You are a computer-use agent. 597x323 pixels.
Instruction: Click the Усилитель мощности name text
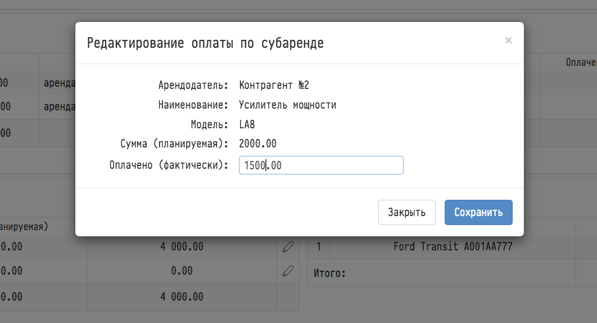click(287, 105)
